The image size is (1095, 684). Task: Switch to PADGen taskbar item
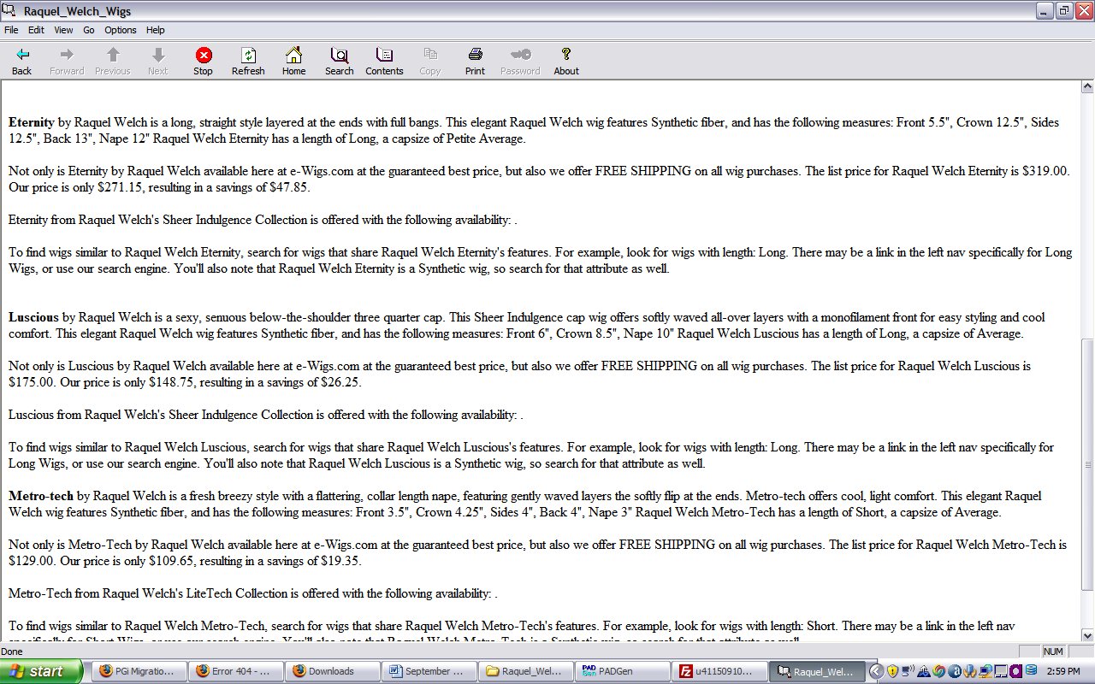tap(623, 671)
